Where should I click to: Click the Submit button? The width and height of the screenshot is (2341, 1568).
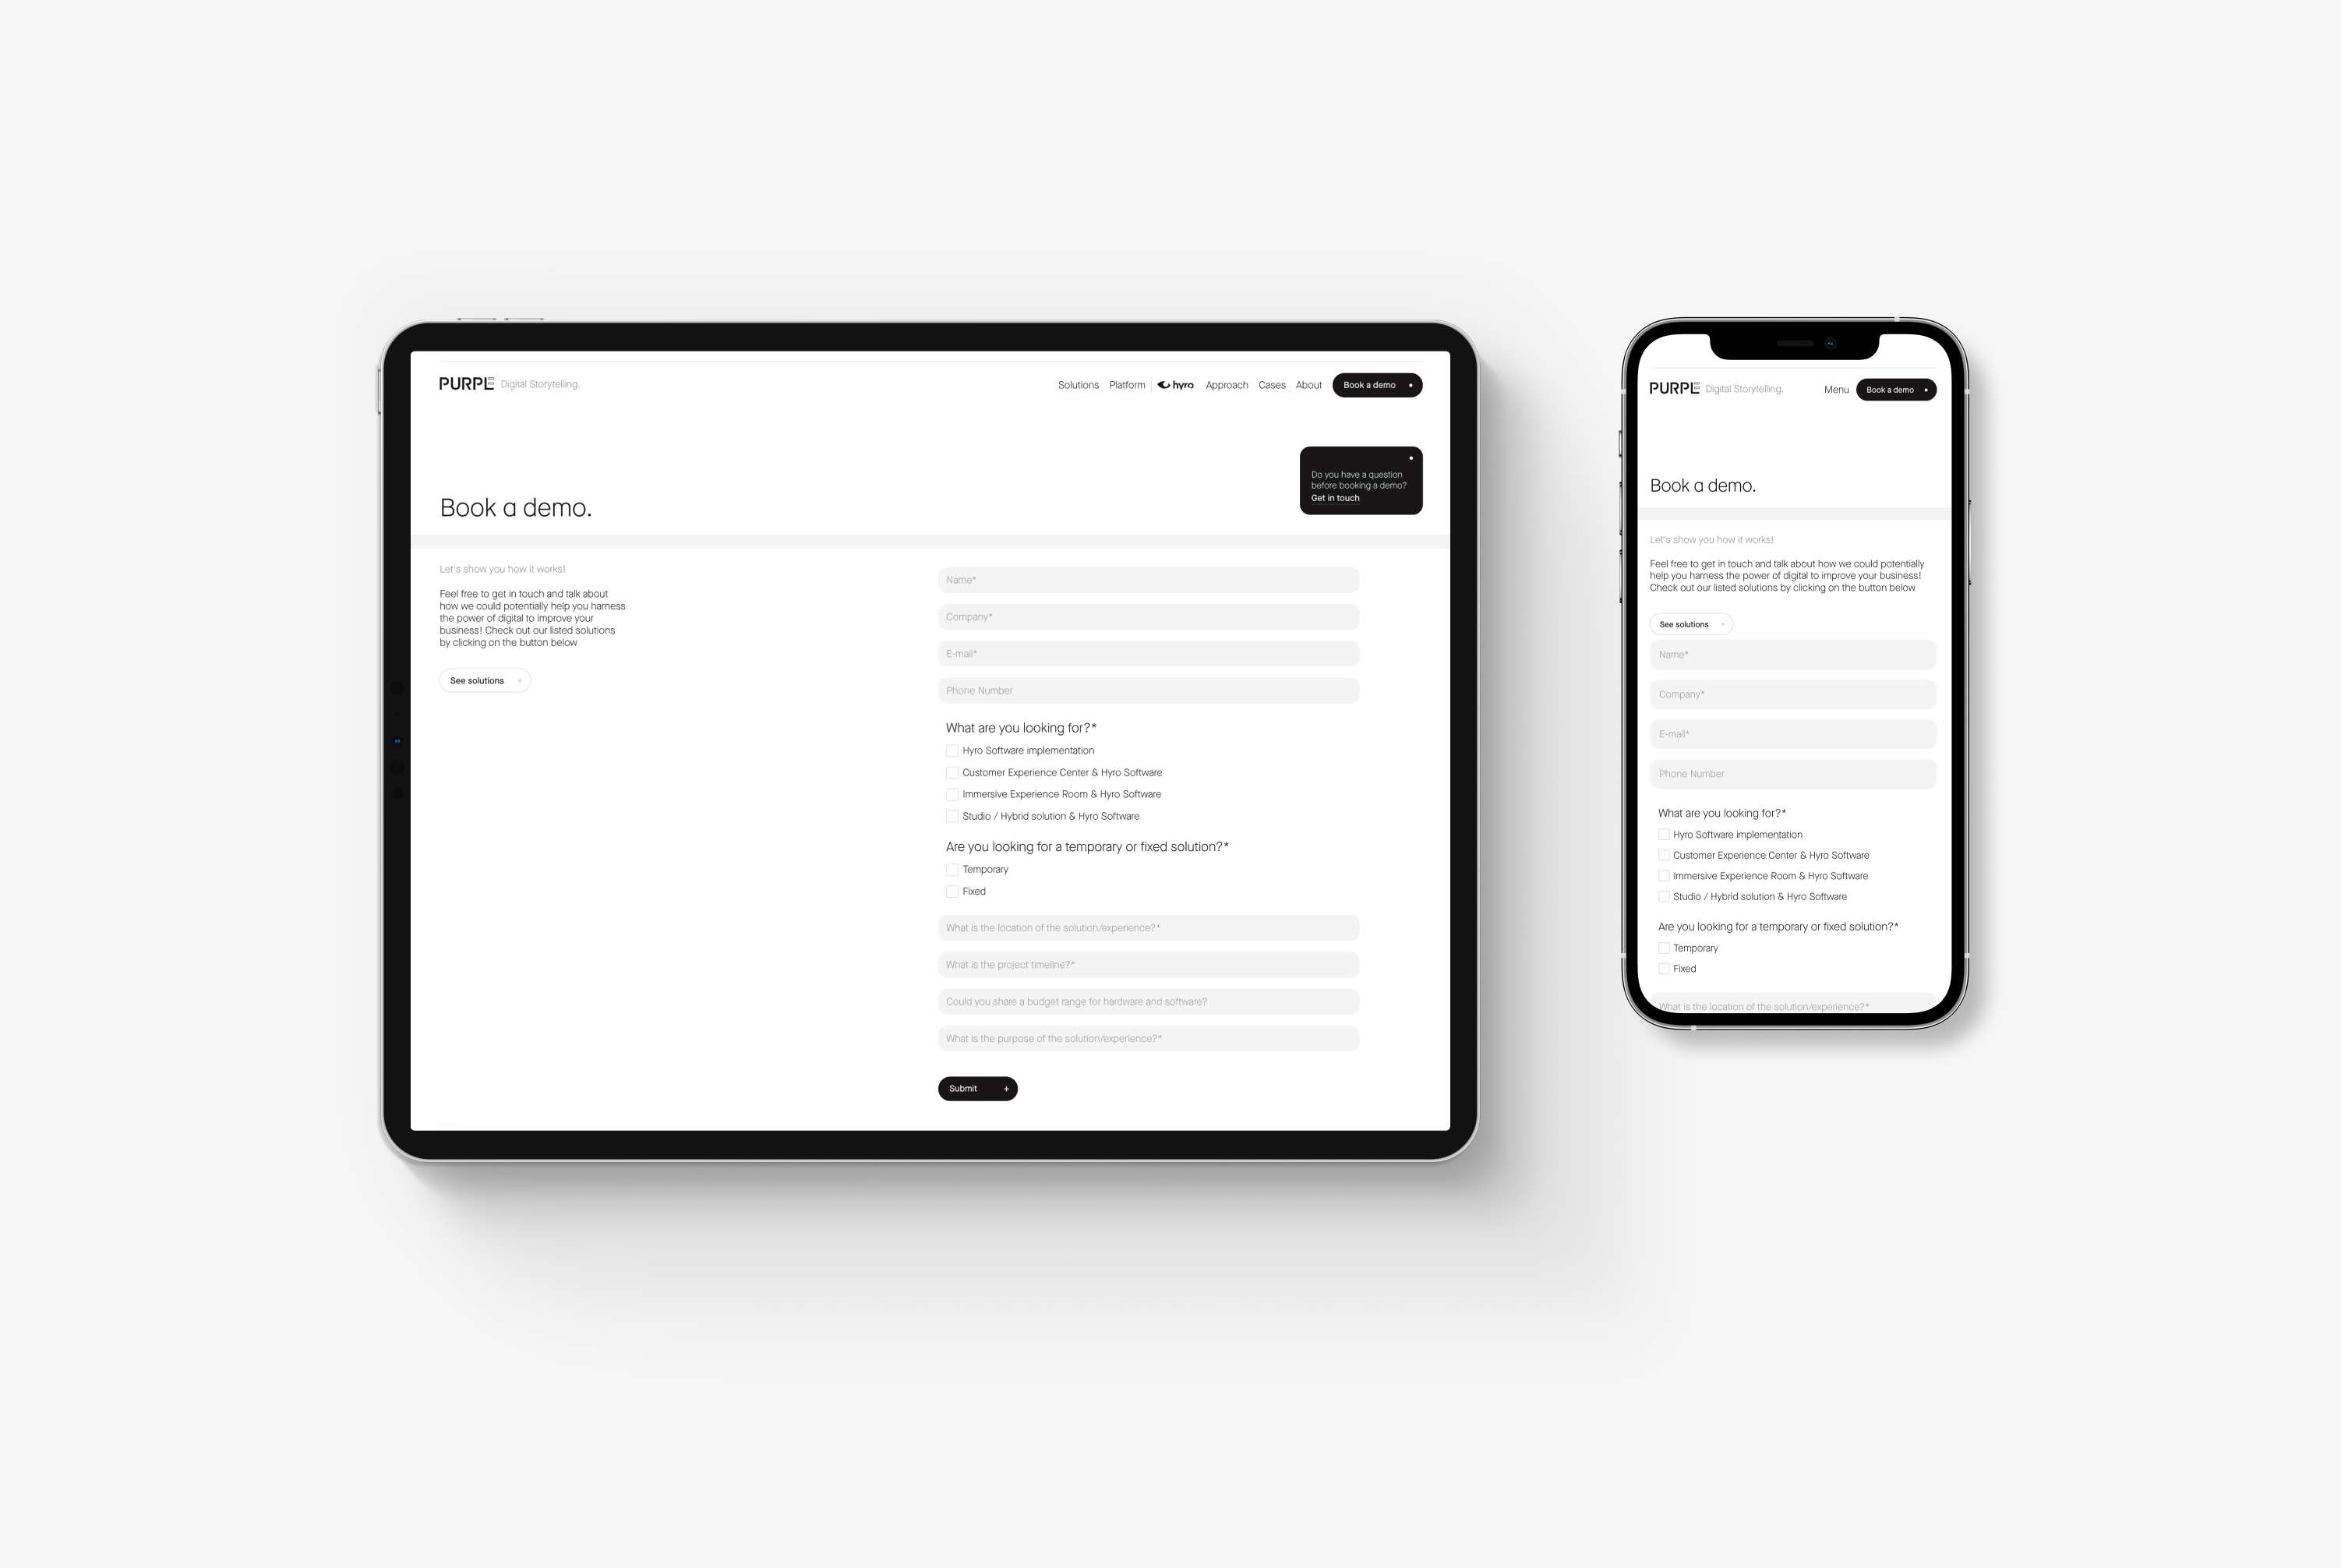pyautogui.click(x=975, y=1086)
